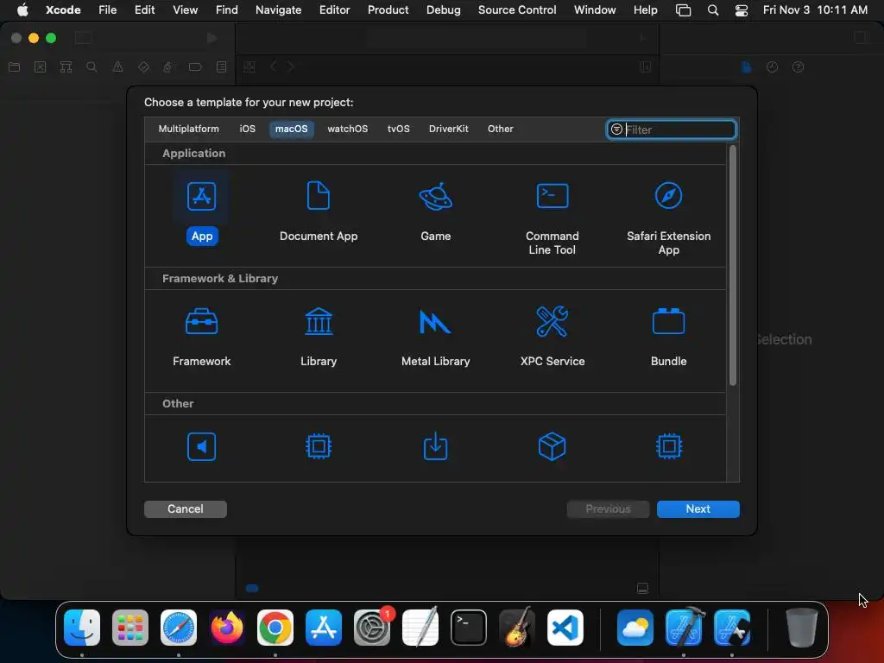Open GarageBand from the Dock

click(517, 628)
